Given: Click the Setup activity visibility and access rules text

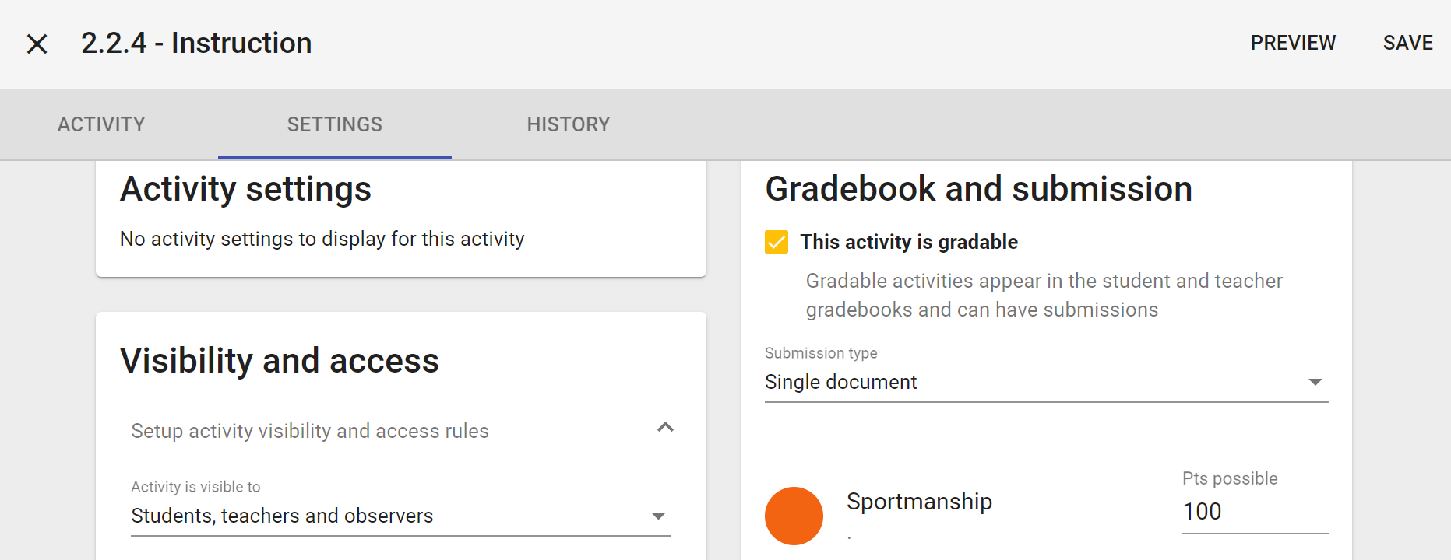Looking at the screenshot, I should [310, 431].
